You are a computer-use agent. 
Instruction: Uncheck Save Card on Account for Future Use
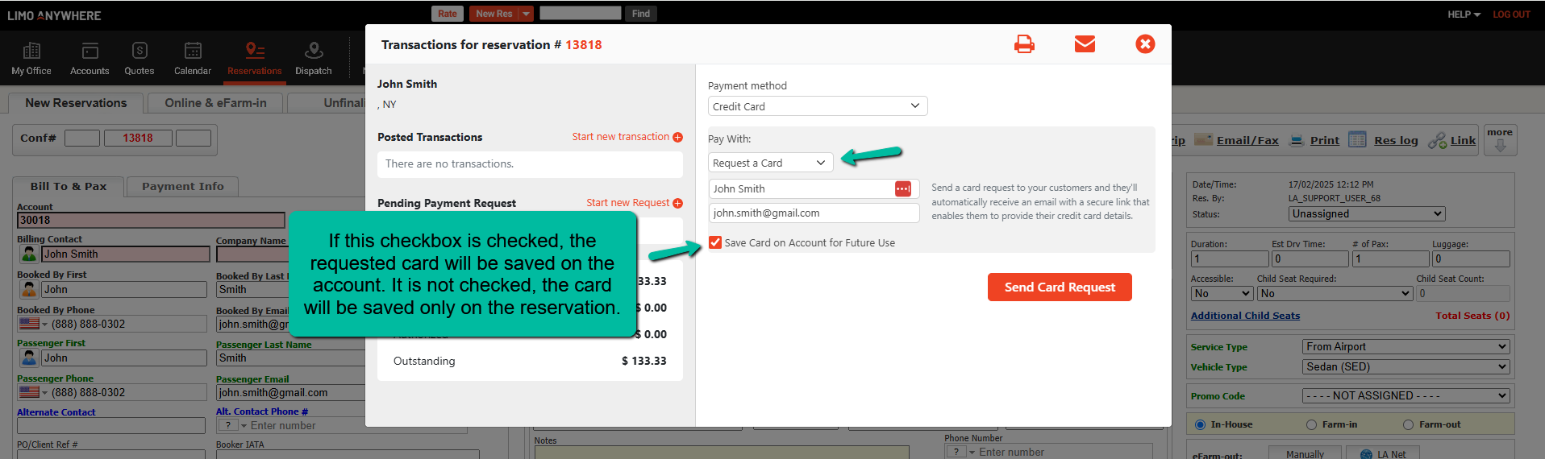coord(715,242)
